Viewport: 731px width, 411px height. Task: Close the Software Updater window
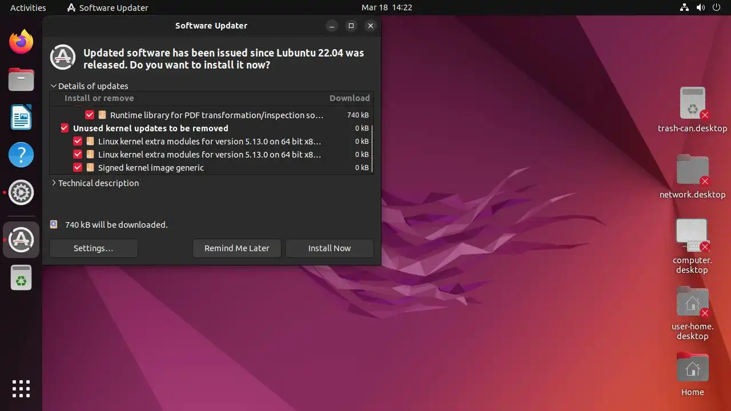(x=371, y=26)
